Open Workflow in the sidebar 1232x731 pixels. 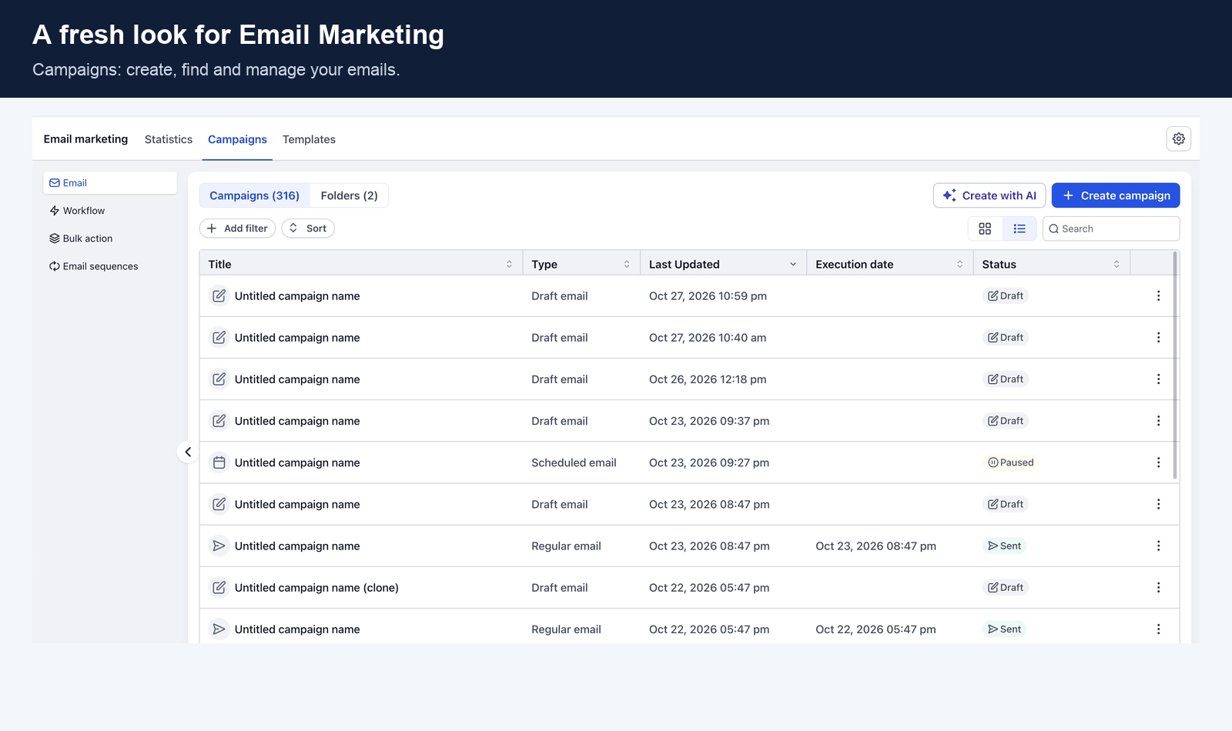(x=77, y=211)
